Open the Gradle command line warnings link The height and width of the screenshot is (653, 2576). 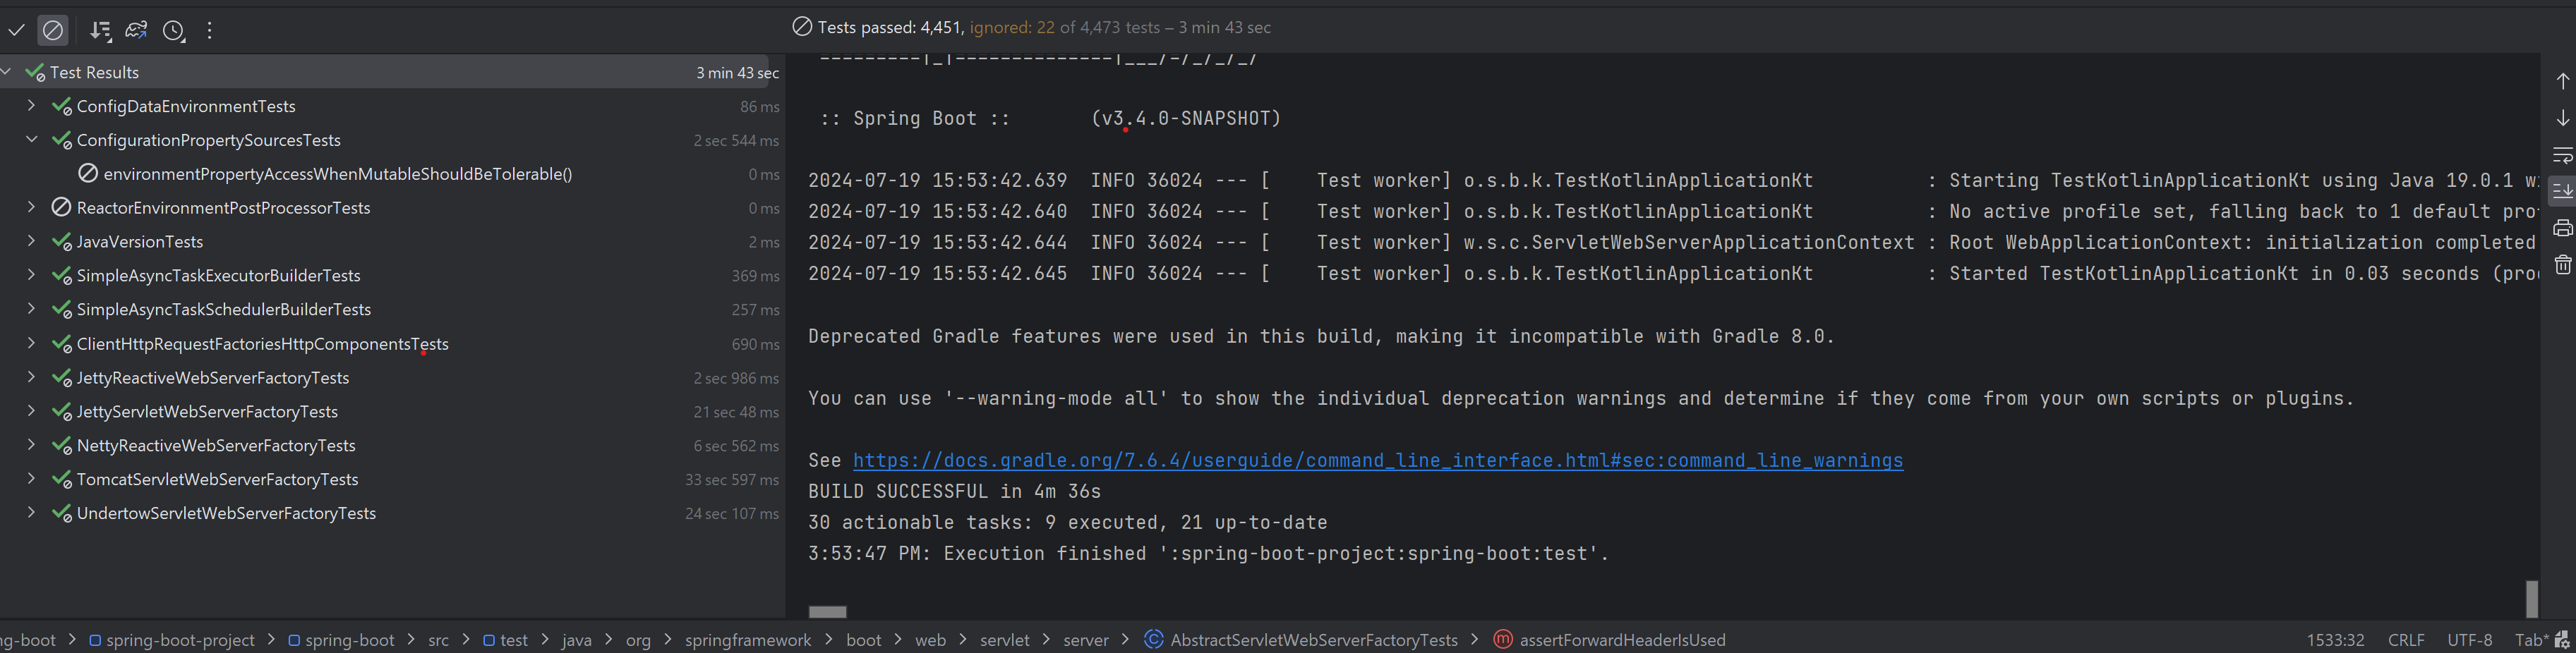(x=1377, y=460)
